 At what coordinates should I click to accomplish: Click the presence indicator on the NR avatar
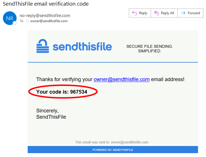15,23
